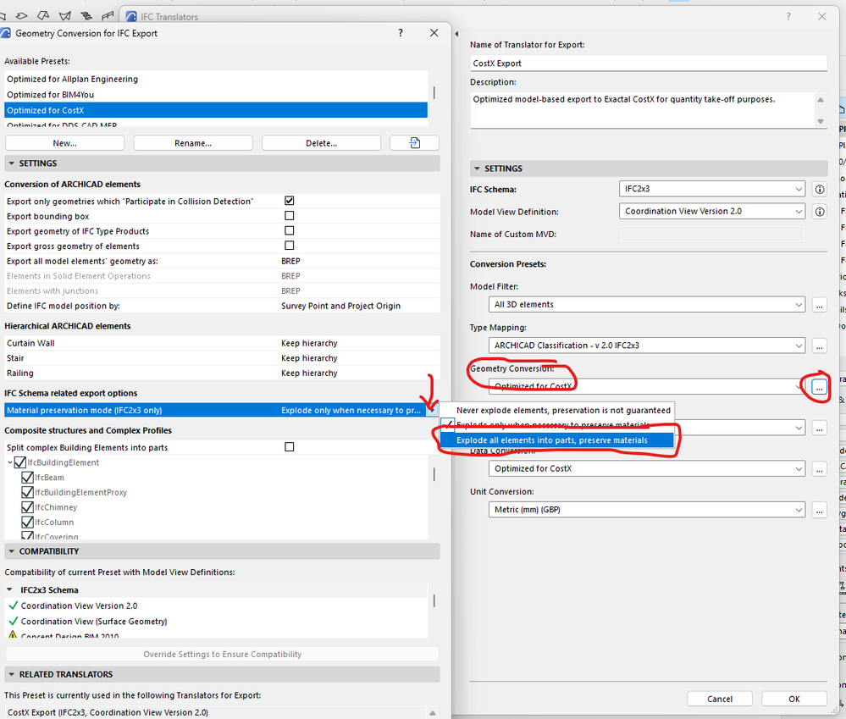The height and width of the screenshot is (719, 846).
Task: Click Survey Point and Project Origin value
Action: [341, 306]
